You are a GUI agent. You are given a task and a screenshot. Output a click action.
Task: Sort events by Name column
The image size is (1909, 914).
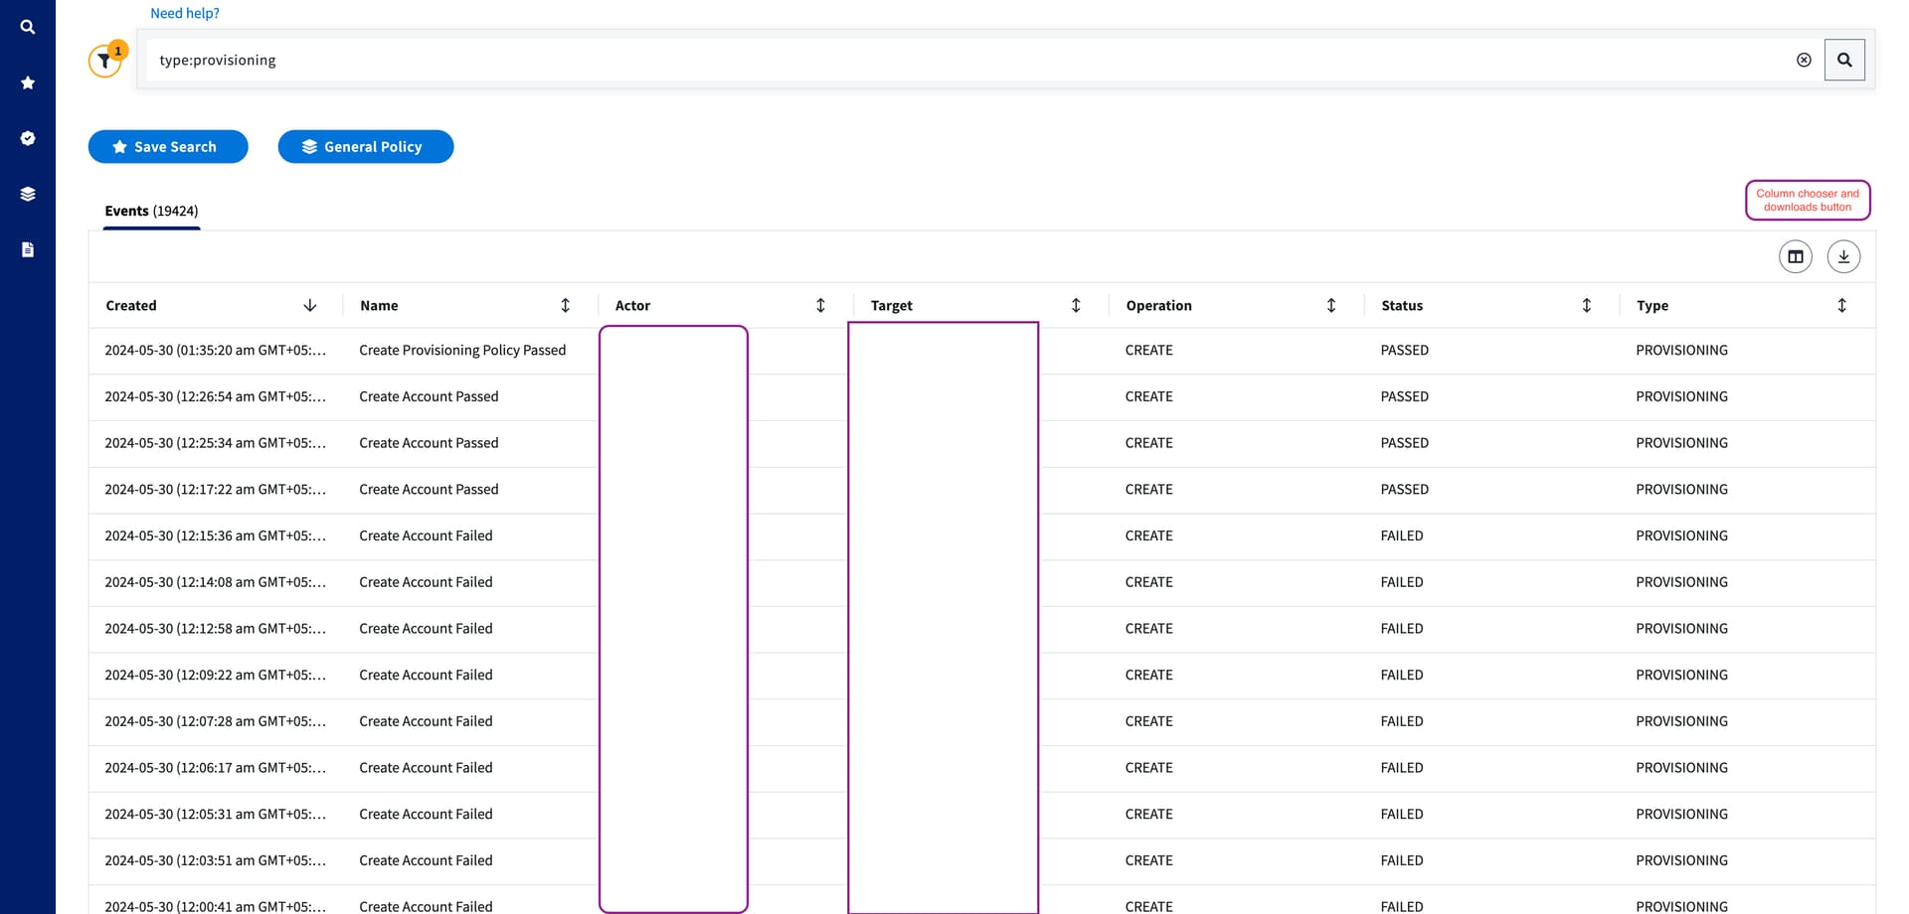565,305
